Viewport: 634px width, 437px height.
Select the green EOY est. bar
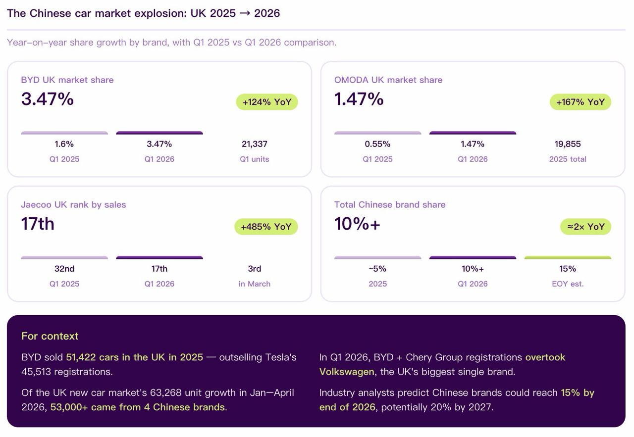(568, 257)
